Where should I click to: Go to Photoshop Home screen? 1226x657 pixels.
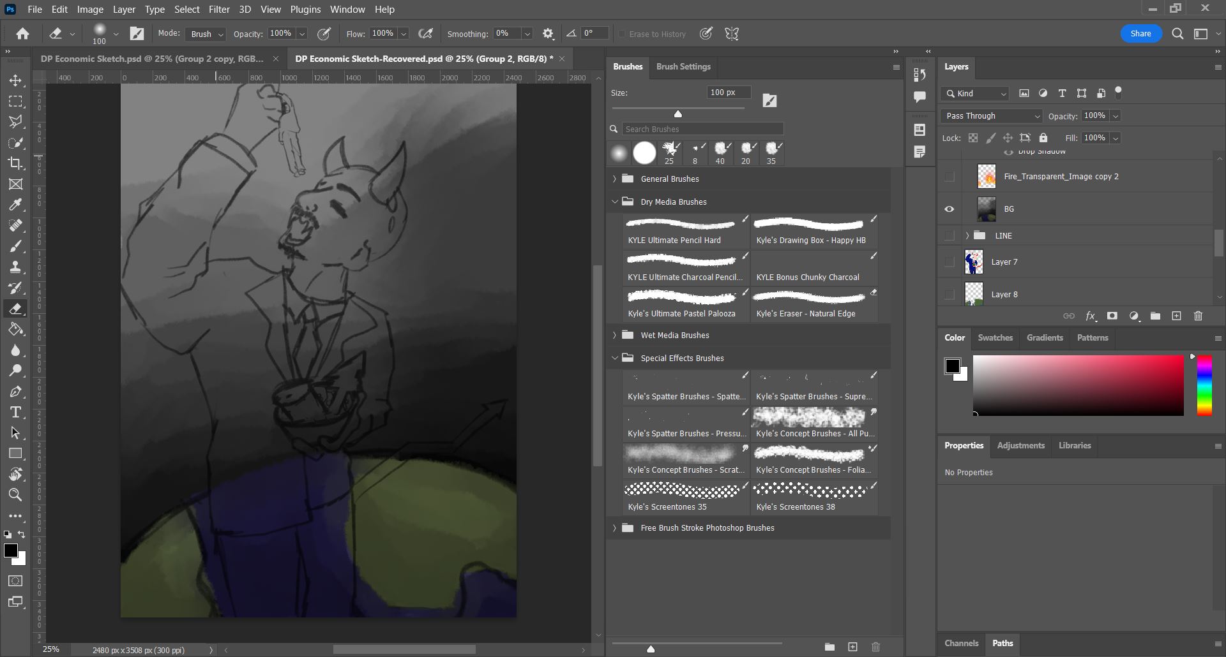23,34
